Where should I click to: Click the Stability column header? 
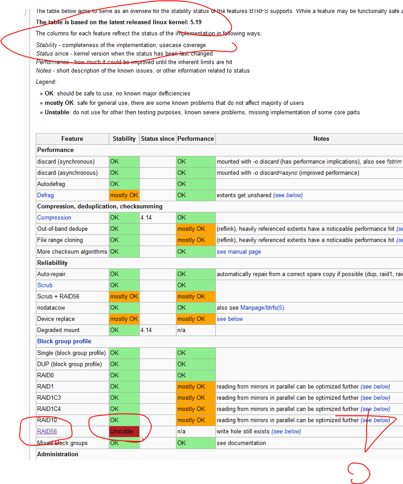point(124,138)
